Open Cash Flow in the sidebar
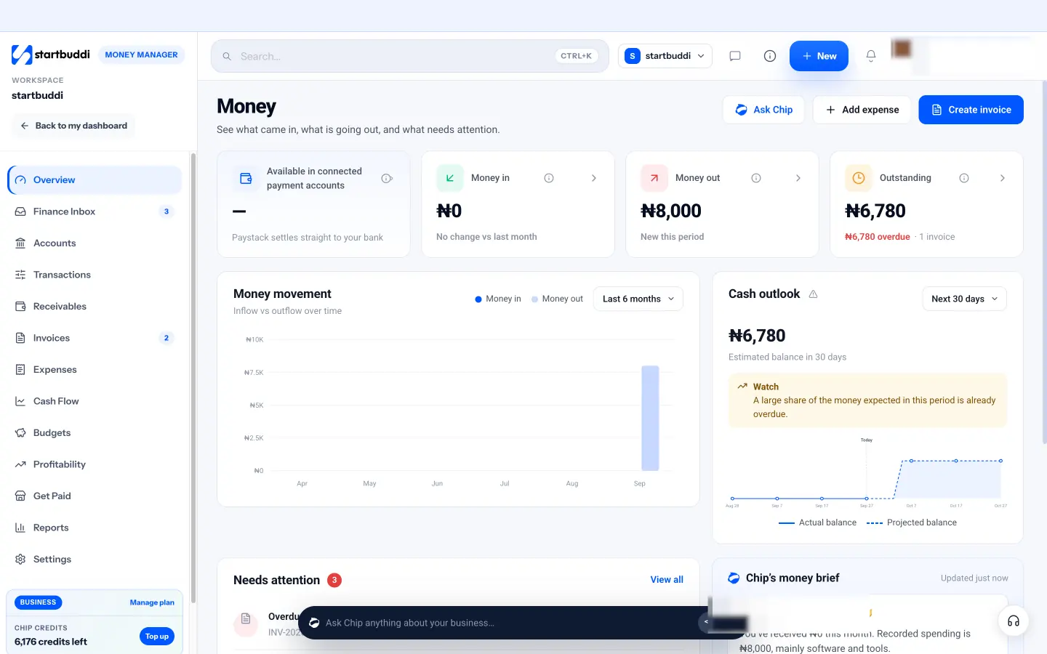Viewport: 1047px width, 654px height. coord(95,401)
